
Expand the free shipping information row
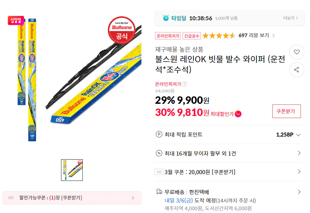pyautogui.click(x=299, y=192)
